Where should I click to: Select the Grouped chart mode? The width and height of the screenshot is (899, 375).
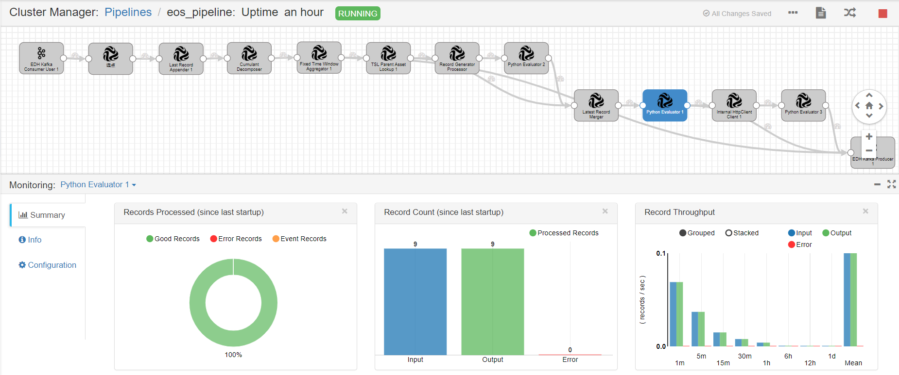tap(697, 233)
